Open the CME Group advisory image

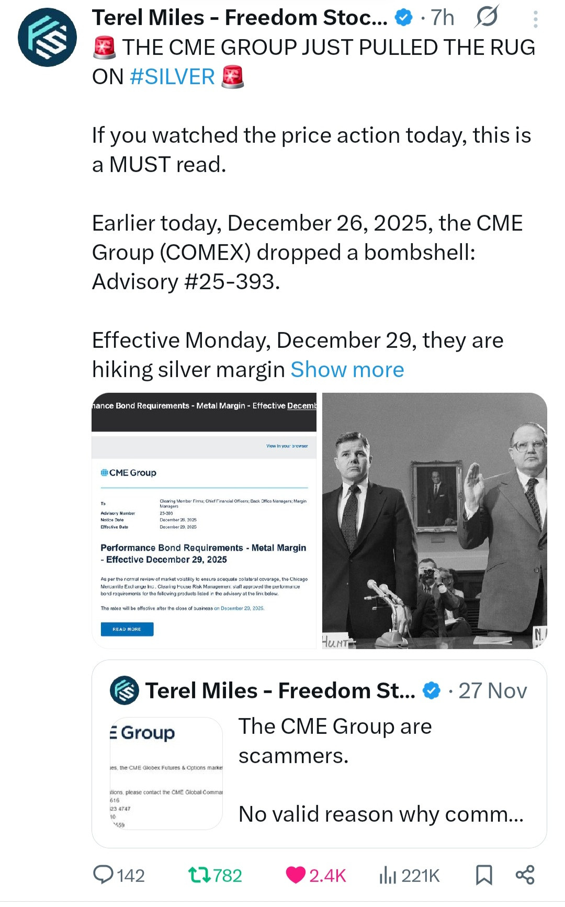pyautogui.click(x=204, y=520)
